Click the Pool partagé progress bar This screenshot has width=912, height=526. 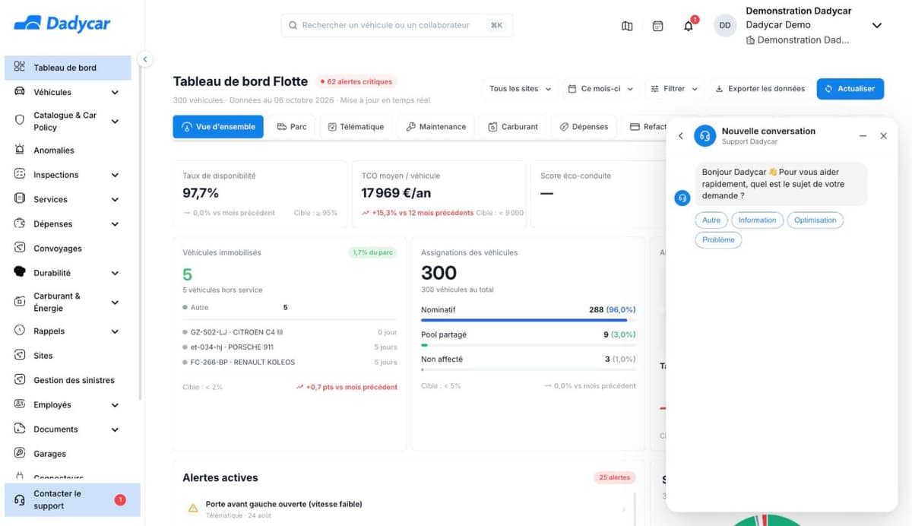coord(528,345)
